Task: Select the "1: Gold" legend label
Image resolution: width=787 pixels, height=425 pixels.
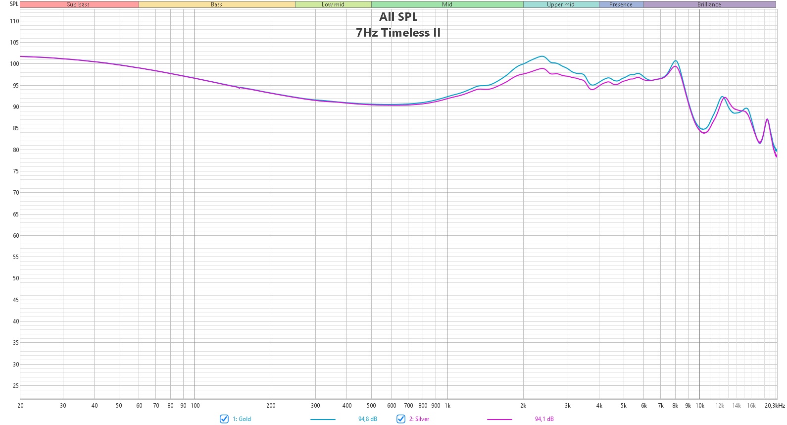Action: [242, 419]
